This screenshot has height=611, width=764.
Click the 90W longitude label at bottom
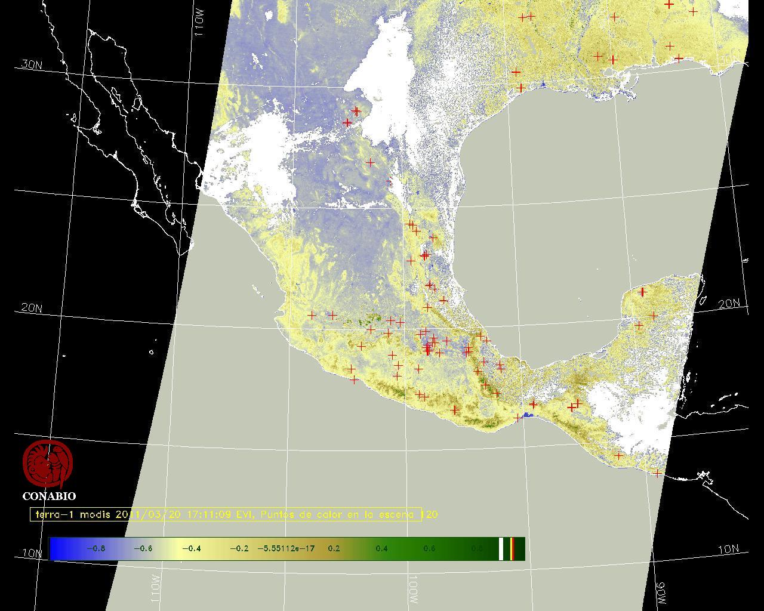[x=660, y=592]
